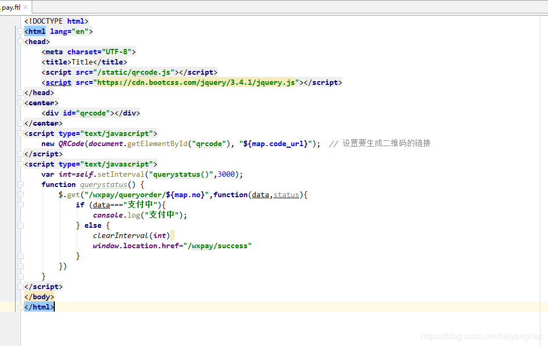This screenshot has width=548, height=346.
Task: Click the bootcss jQuery CDN URL
Action: [196, 83]
